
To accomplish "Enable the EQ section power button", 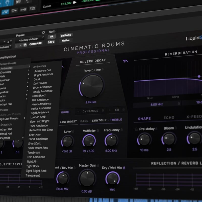I will [x=110, y=110].
